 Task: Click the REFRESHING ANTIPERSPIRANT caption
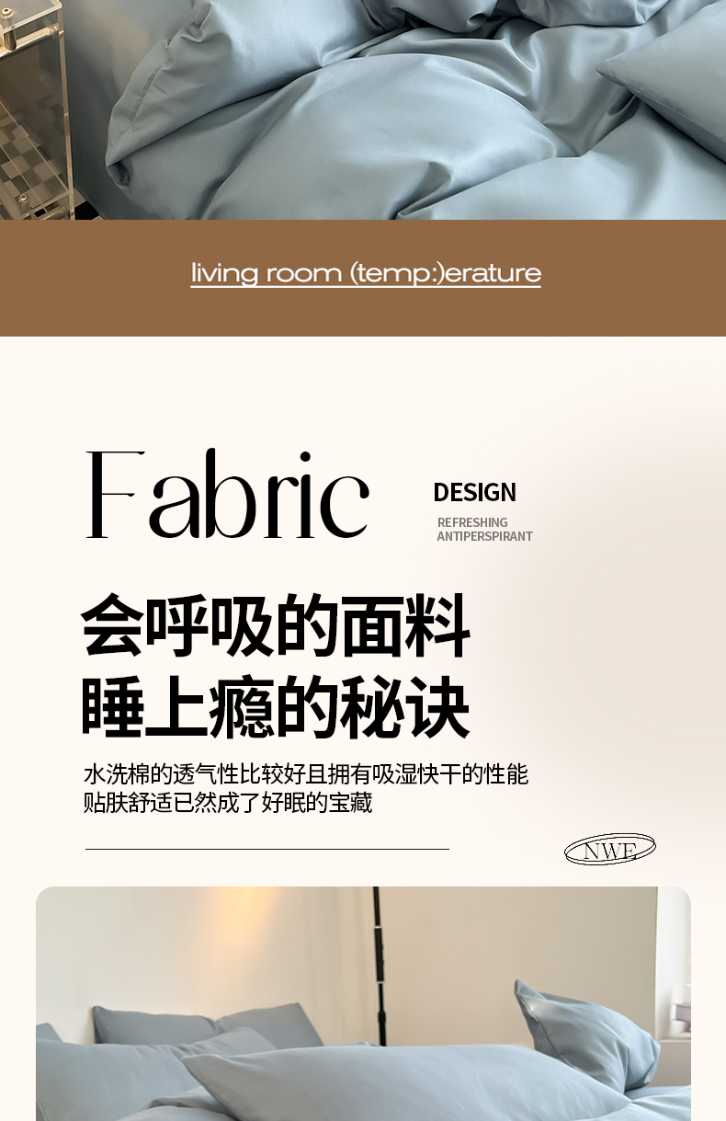[484, 529]
